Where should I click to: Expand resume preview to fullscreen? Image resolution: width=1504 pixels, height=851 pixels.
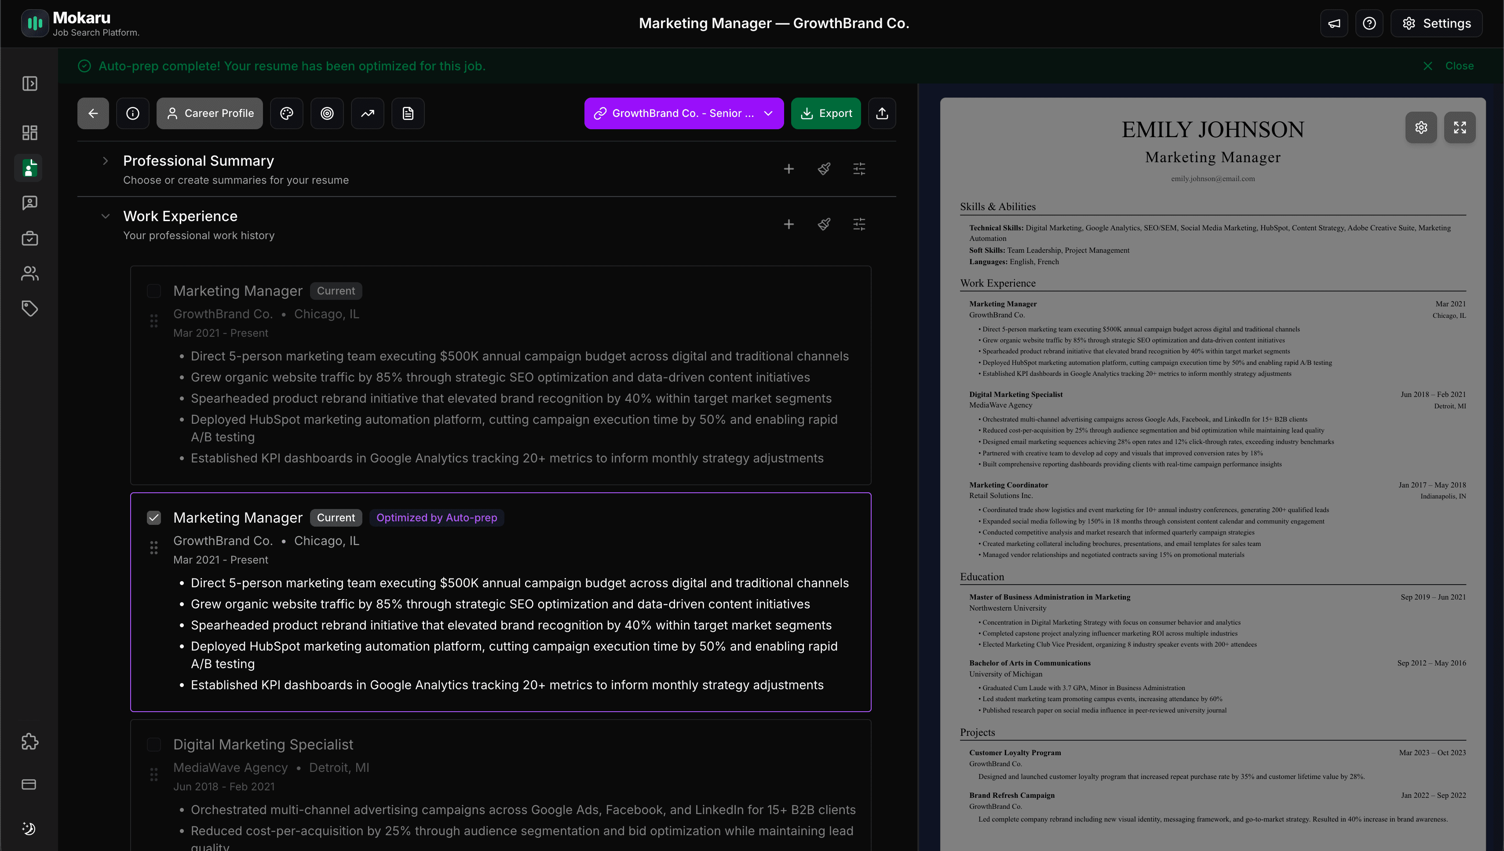tap(1460, 127)
